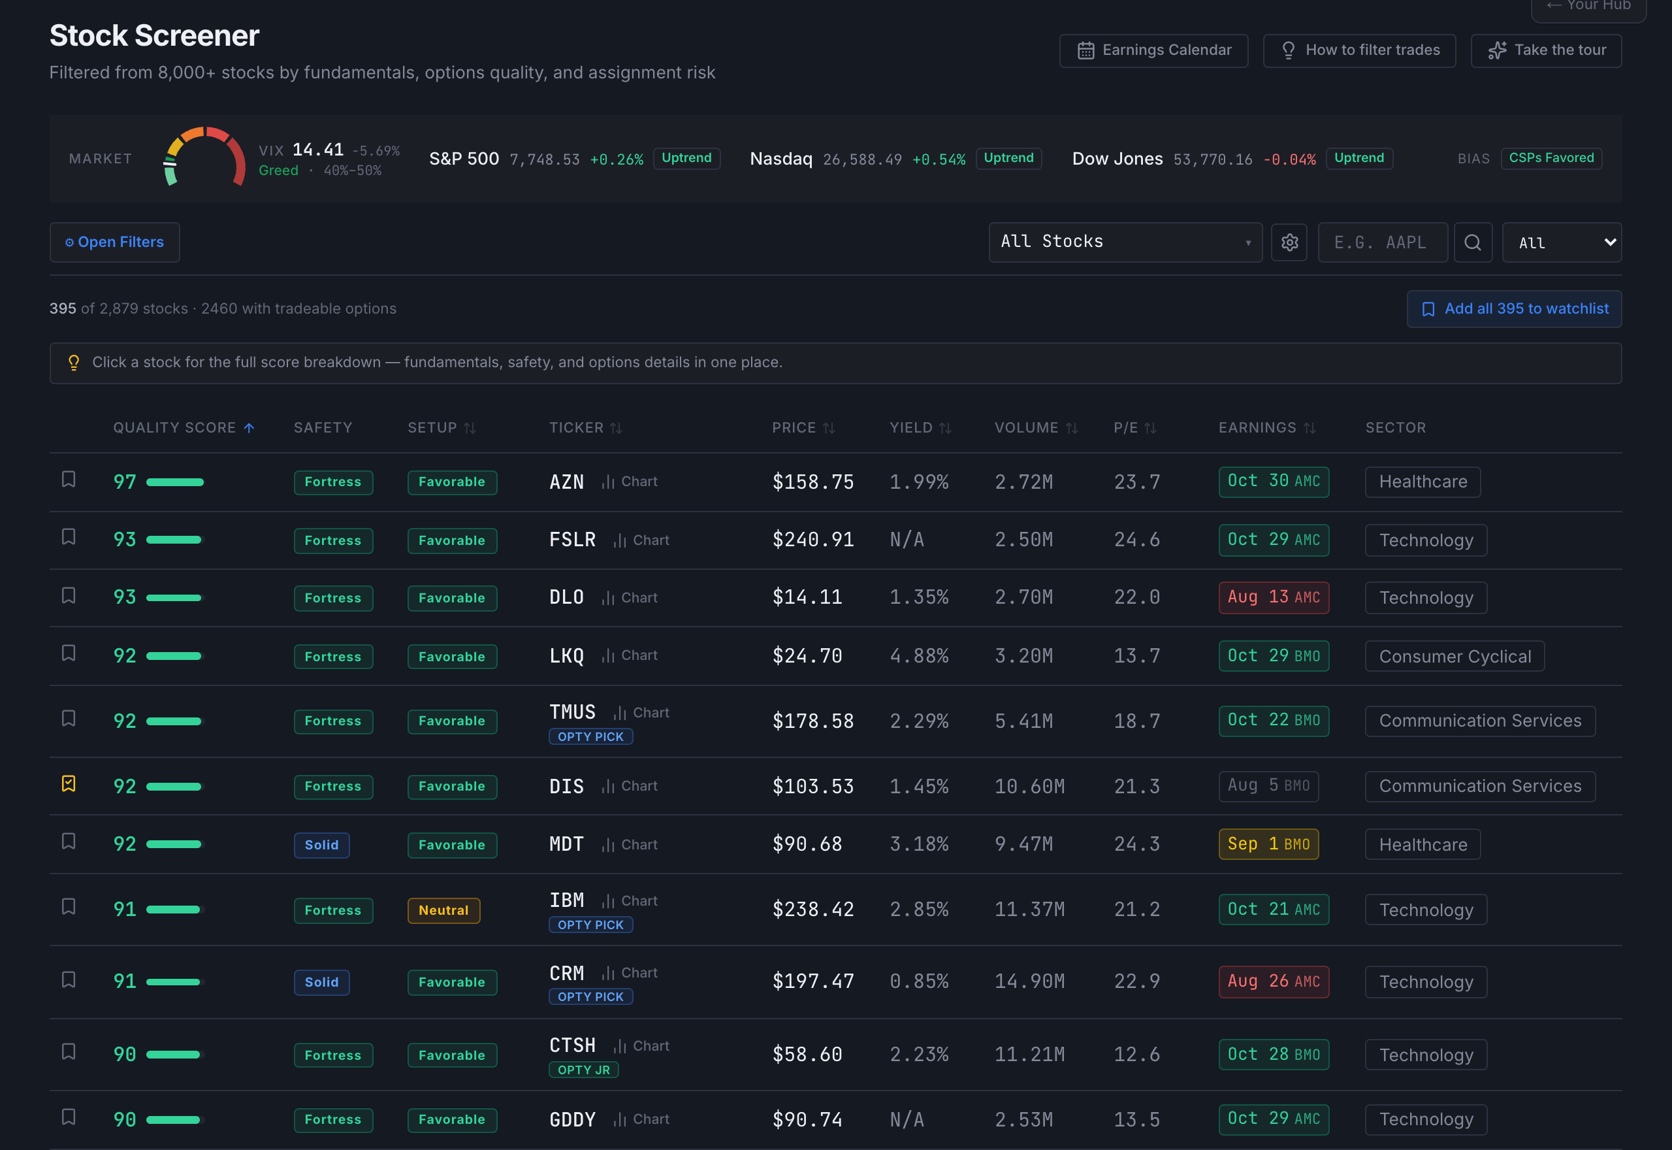The image size is (1672, 1150).
Task: Open the column settings gear icon
Action: tap(1289, 242)
